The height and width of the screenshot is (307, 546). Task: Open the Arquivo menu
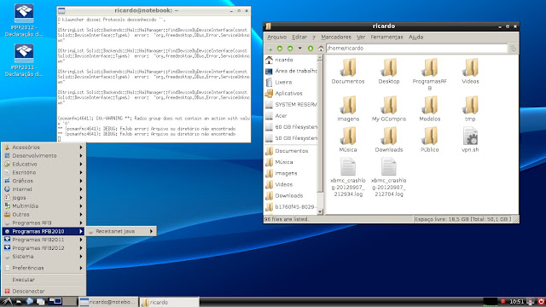coord(276,37)
